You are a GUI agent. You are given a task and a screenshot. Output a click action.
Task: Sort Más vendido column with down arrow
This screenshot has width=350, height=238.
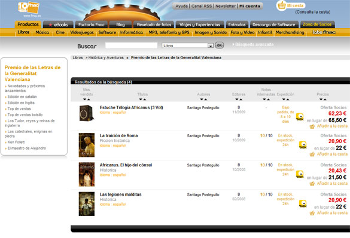coord(84,99)
